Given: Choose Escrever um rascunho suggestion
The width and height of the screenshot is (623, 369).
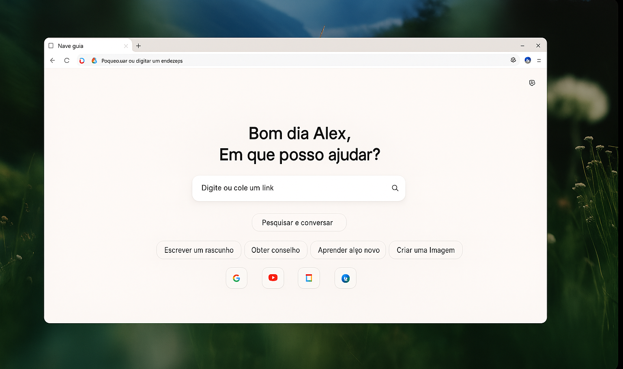Looking at the screenshot, I should coord(199,250).
